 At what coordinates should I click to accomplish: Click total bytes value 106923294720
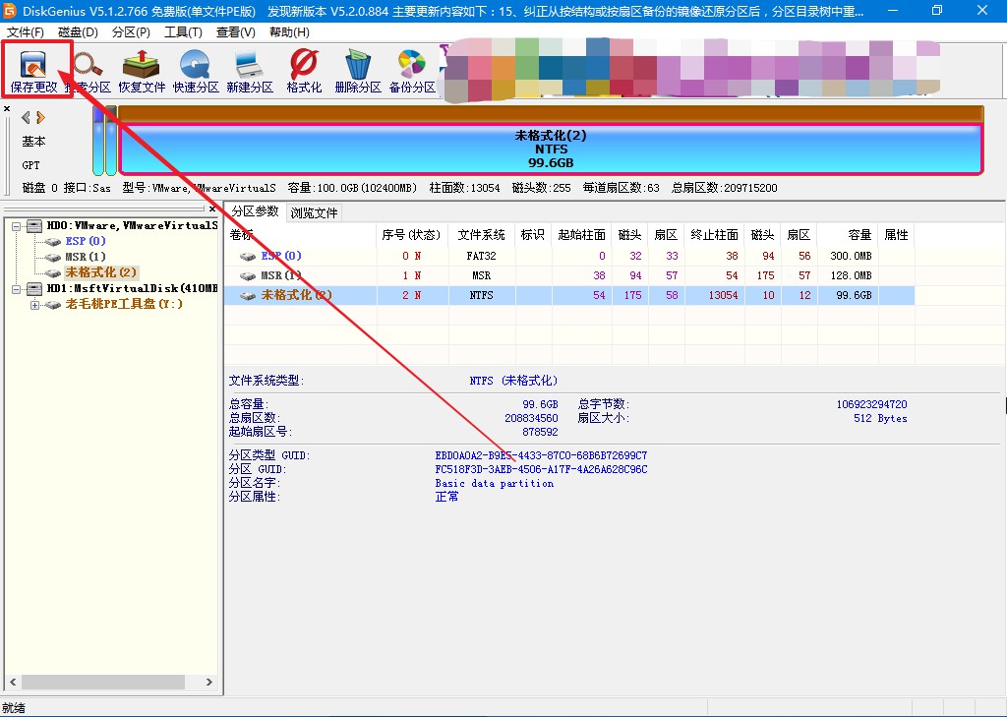click(871, 404)
